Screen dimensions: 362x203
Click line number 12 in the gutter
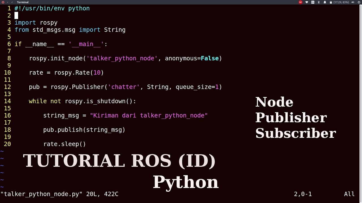click(x=7, y=87)
